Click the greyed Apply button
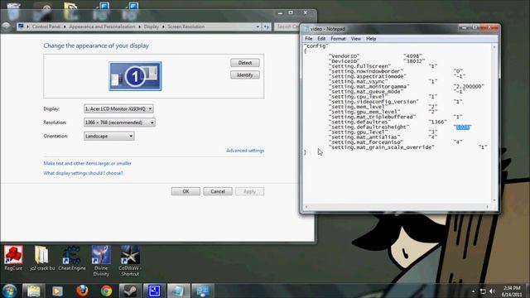 coord(250,191)
